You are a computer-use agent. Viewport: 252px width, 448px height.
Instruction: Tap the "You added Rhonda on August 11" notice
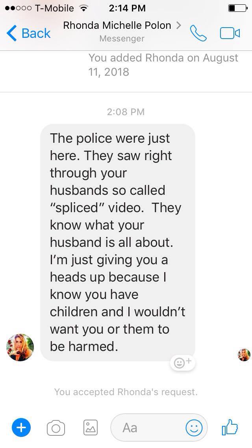coord(163,65)
